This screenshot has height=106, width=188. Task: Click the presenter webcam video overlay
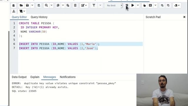[x=162, y=90]
